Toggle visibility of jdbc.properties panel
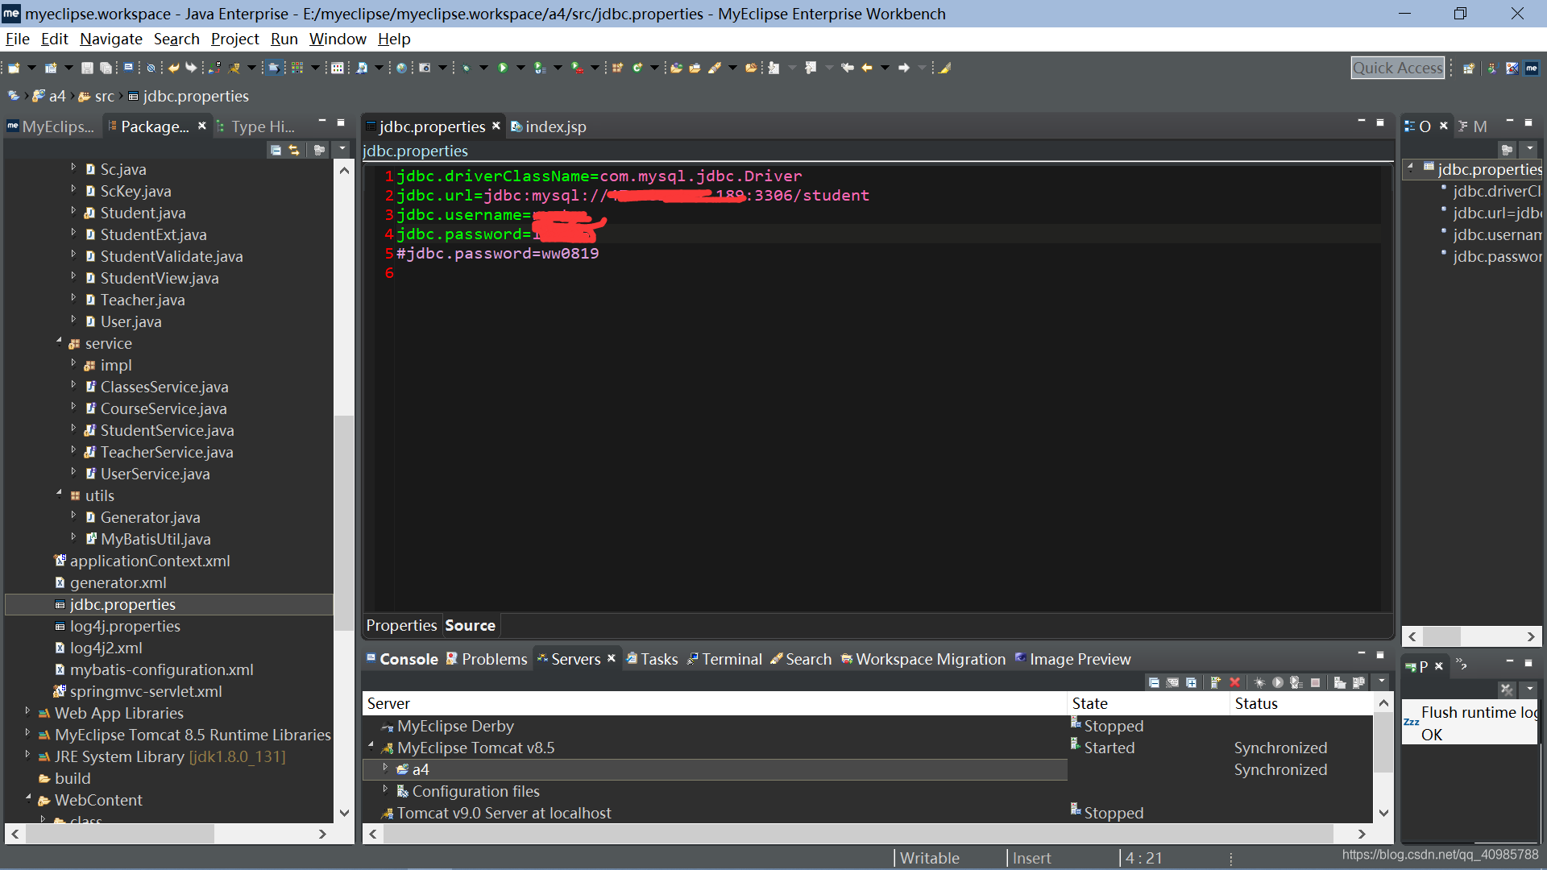The width and height of the screenshot is (1547, 870). (1411, 166)
